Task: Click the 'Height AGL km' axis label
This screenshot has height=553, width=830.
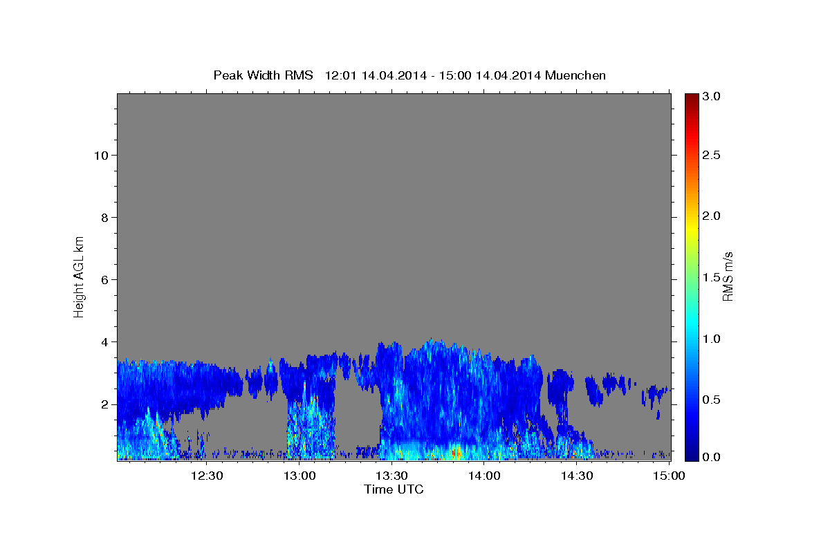Action: tap(80, 276)
